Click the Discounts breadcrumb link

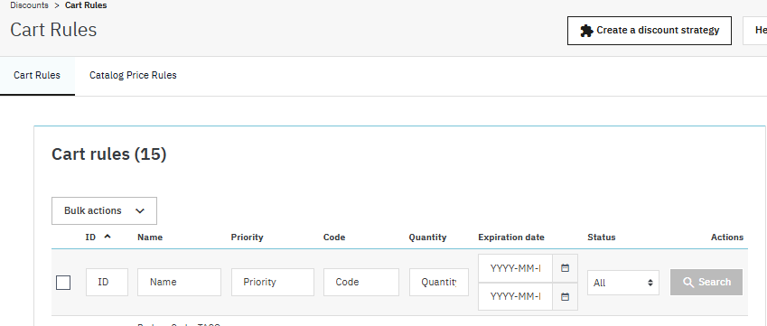[x=29, y=5]
